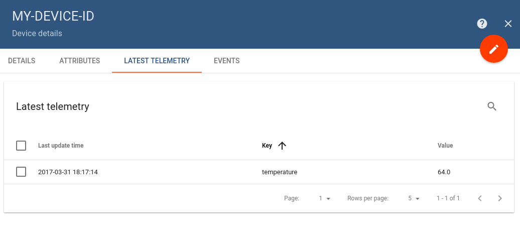The height and width of the screenshot is (238, 520).
Task: Click the Key column header label
Action: pyautogui.click(x=267, y=146)
